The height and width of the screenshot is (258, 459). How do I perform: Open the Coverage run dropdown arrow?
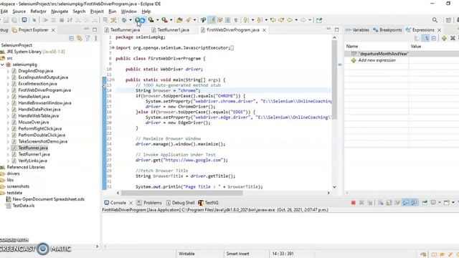pos(158,20)
